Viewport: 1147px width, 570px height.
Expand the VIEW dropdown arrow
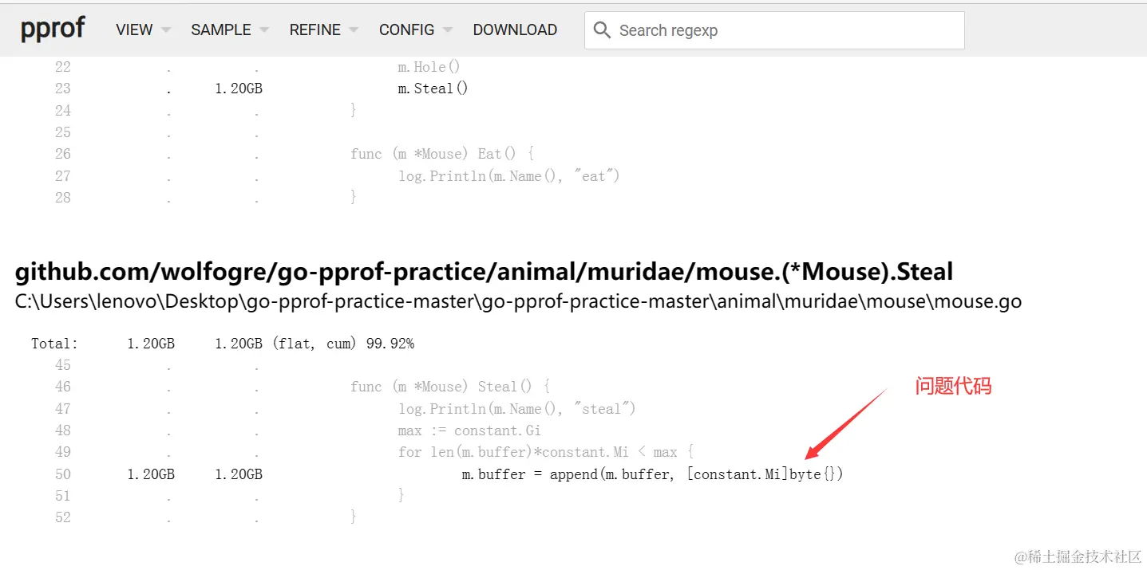(166, 30)
